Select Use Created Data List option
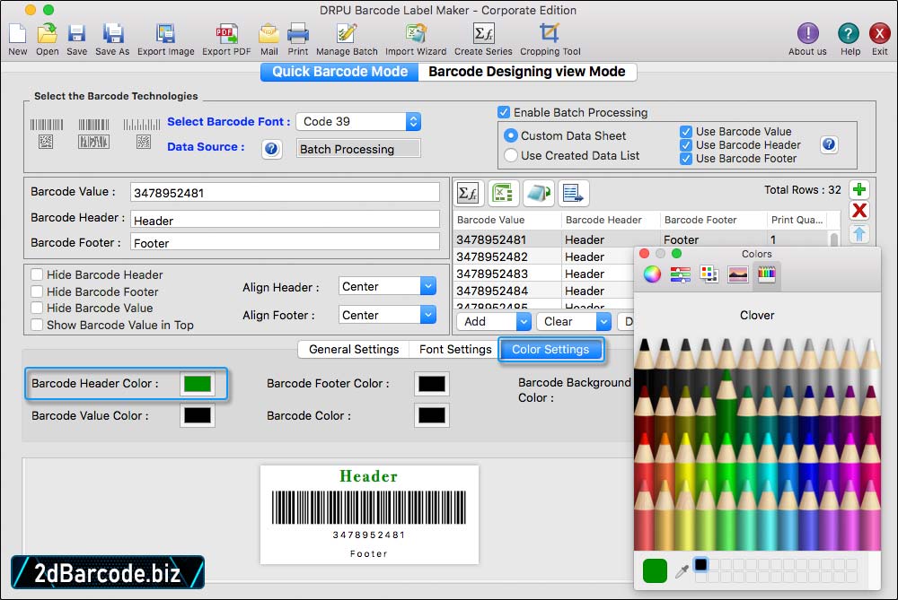The height and width of the screenshot is (600, 898). pyautogui.click(x=510, y=155)
